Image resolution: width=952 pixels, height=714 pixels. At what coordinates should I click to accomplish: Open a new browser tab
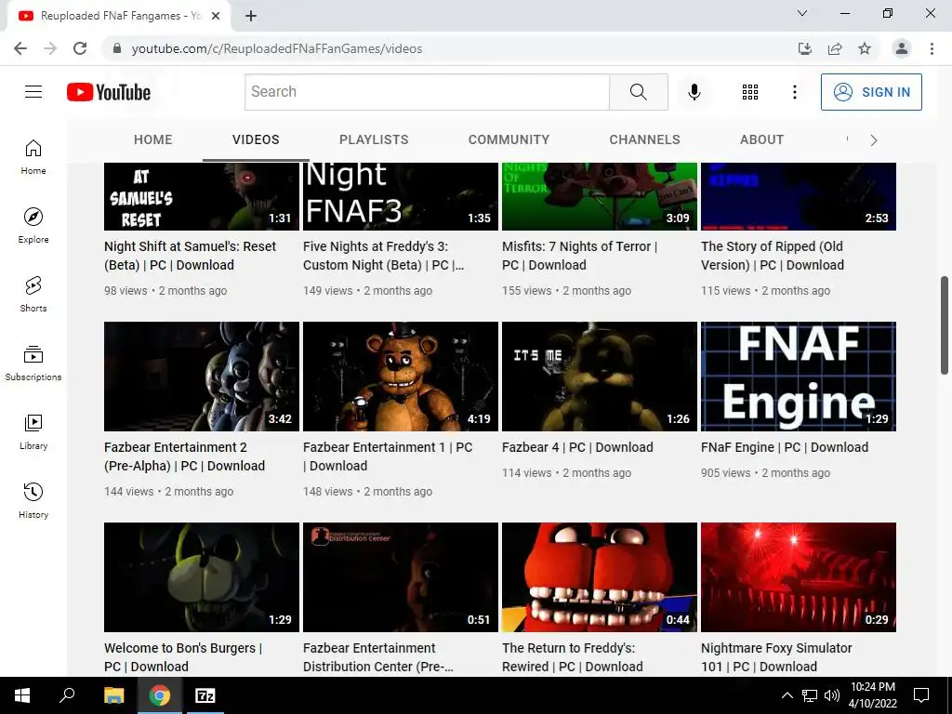point(251,17)
